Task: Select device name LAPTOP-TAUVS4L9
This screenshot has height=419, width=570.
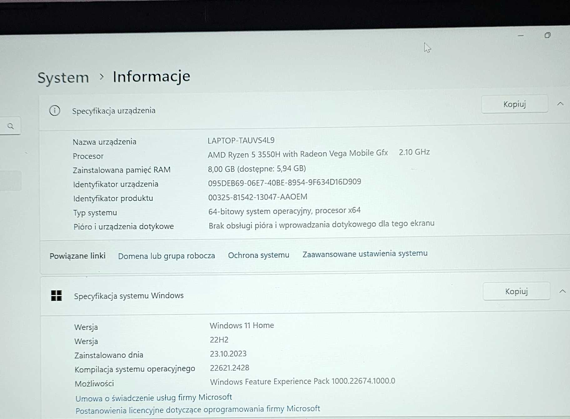Action: click(x=241, y=140)
